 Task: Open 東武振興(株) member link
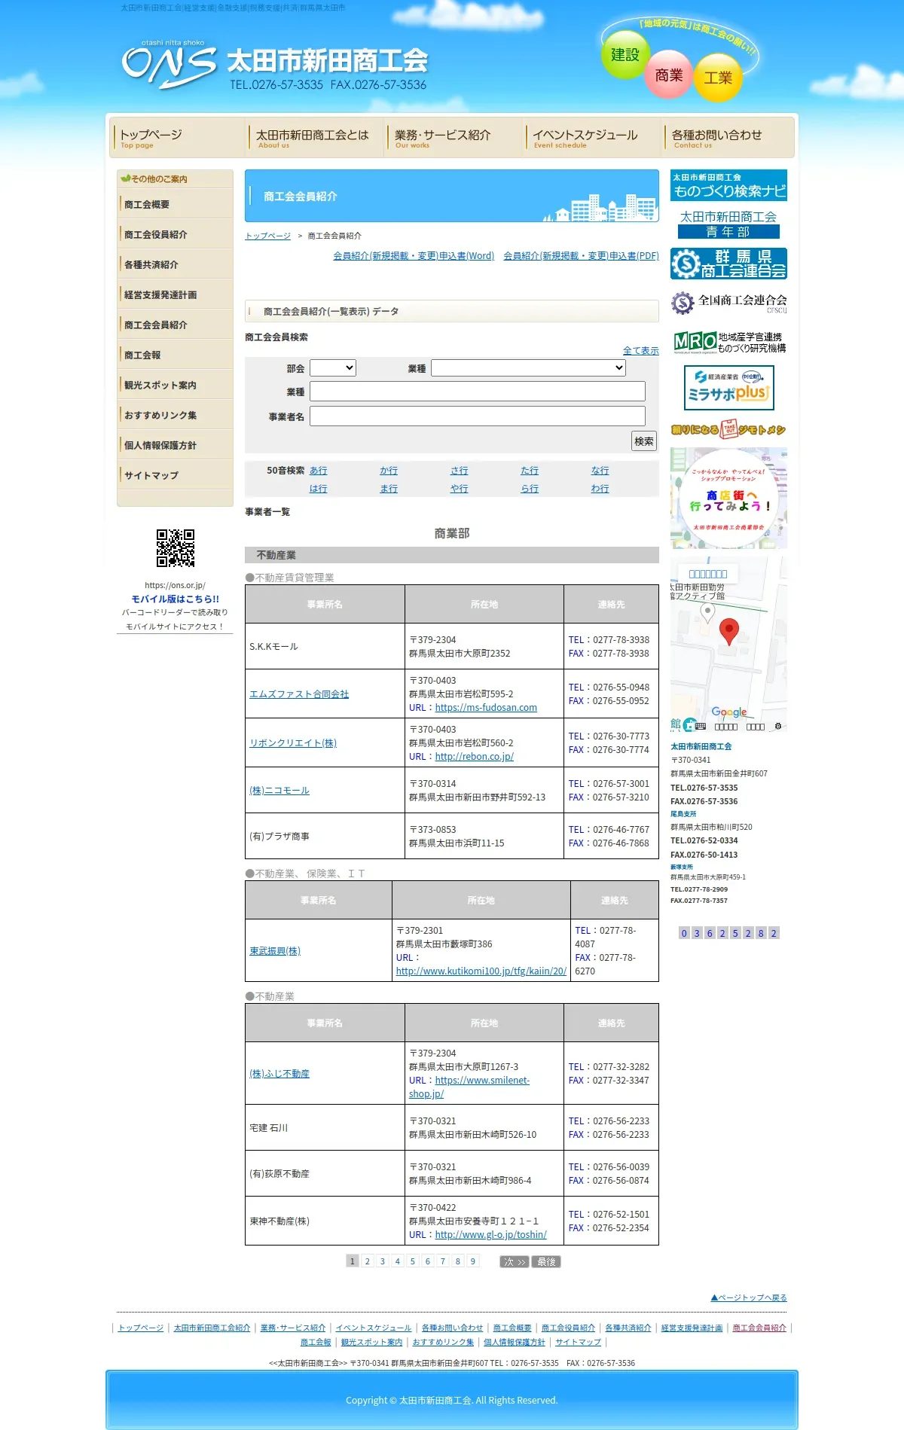[275, 951]
